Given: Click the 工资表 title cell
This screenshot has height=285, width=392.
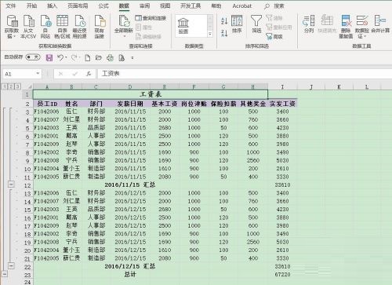Looking at the screenshot, I should coord(151,94).
